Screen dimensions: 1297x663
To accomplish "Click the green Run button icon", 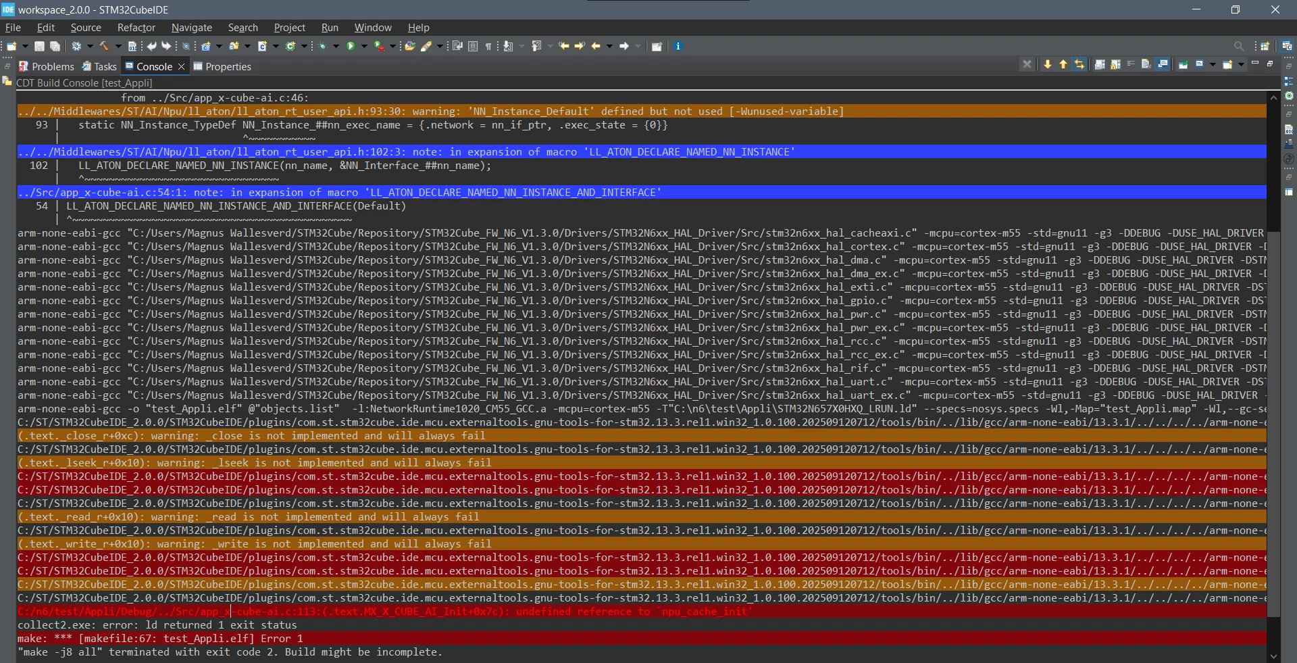I will 351,46.
